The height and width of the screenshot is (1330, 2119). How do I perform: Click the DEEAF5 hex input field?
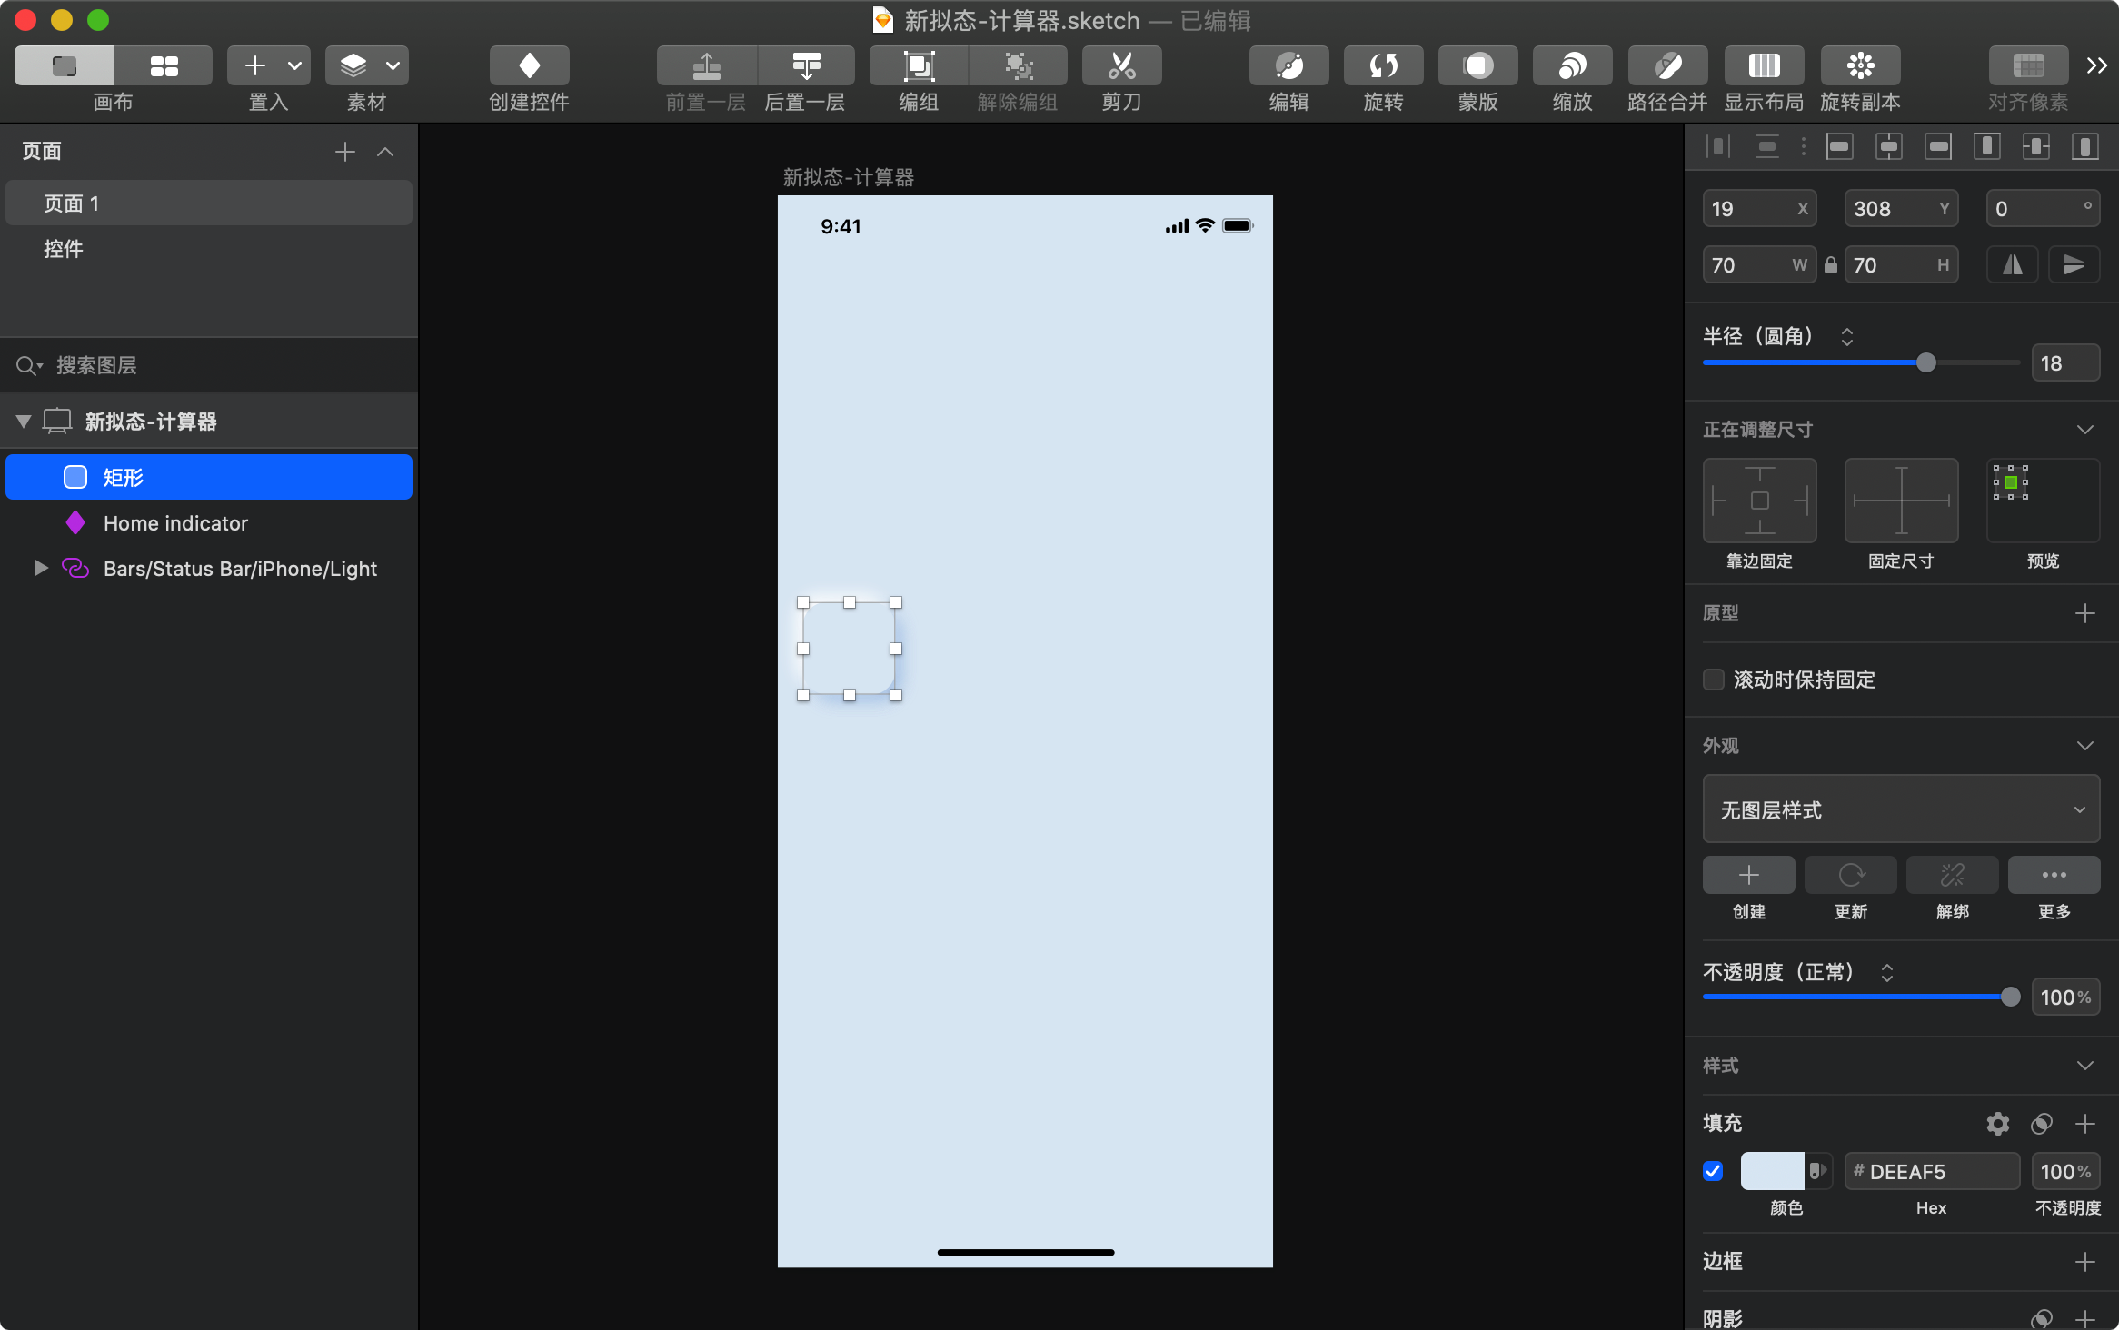[x=1932, y=1171]
